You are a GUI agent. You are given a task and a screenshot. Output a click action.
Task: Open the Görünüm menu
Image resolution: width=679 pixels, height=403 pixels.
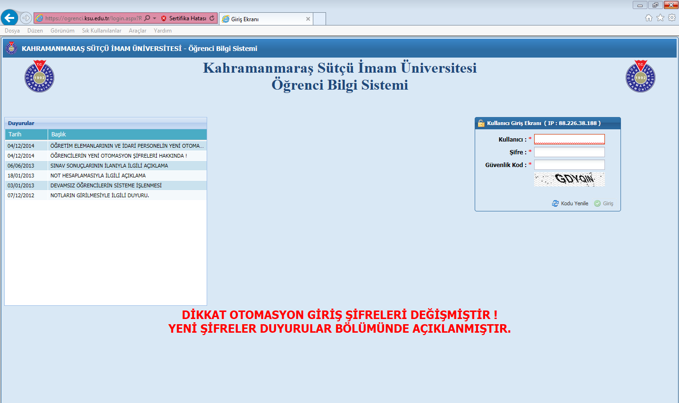(62, 31)
